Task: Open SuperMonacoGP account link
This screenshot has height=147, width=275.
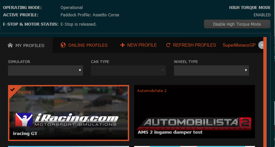Action: tap(239, 45)
